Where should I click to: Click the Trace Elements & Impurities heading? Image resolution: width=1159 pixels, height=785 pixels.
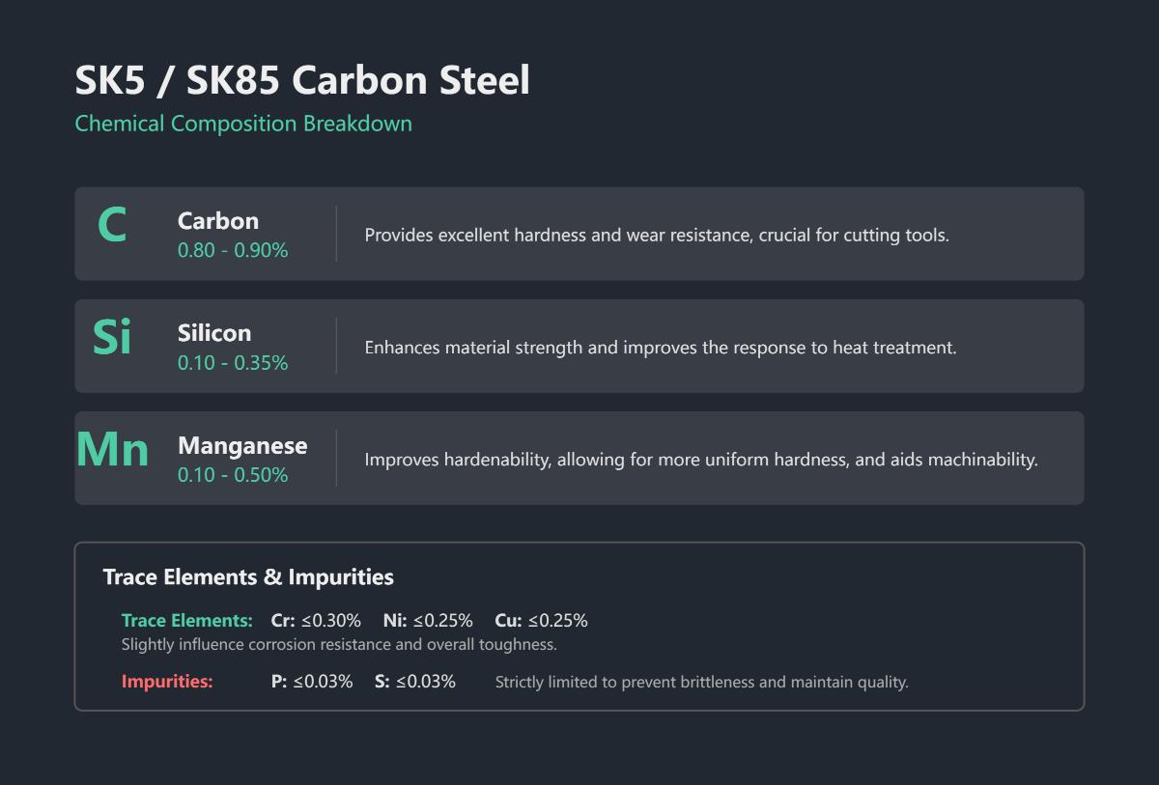coord(248,577)
